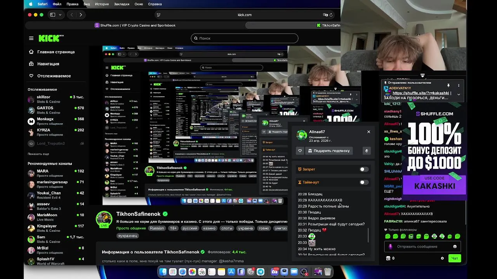Open the GARTOS channel
This screenshot has width=497, height=279.
tap(56, 110)
